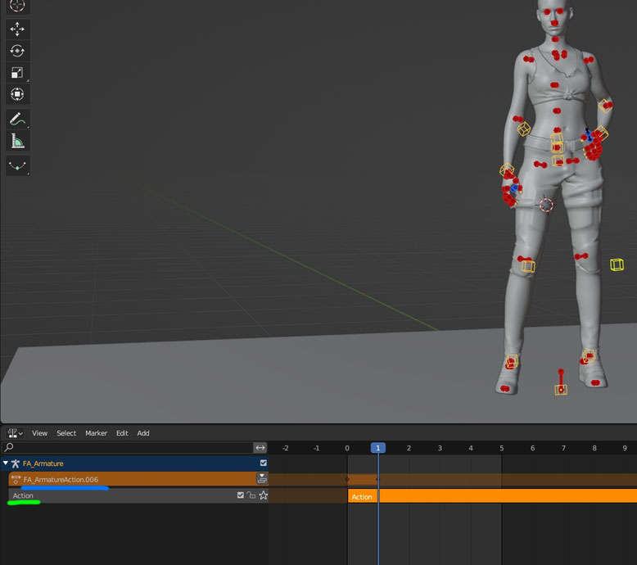The image size is (637, 565).
Task: Select the Scale tool
Action: pyautogui.click(x=17, y=73)
